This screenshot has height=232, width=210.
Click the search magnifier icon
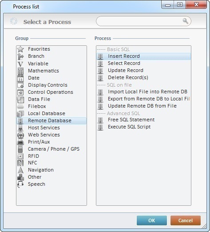[185, 21]
